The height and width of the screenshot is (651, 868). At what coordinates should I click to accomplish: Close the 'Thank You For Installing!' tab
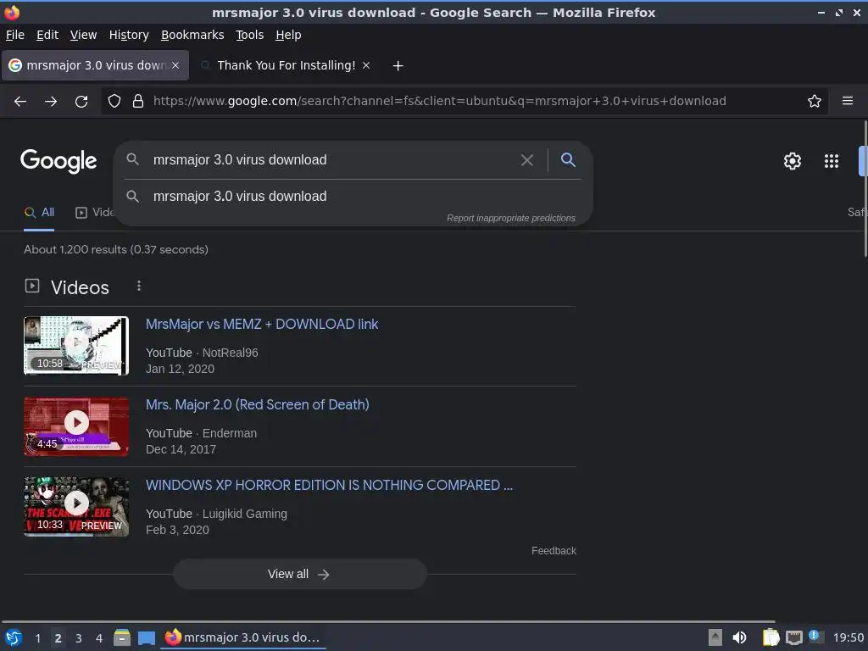tap(366, 65)
